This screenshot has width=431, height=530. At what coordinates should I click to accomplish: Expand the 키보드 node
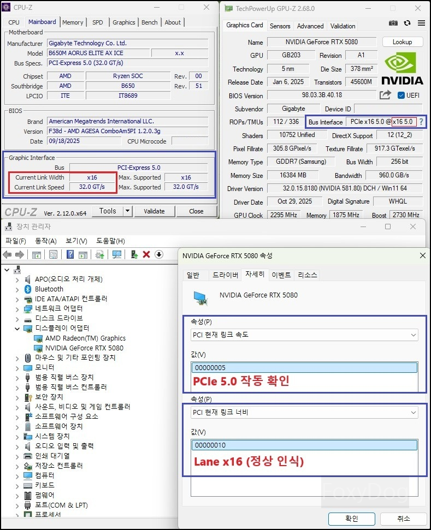pyautogui.click(x=17, y=486)
